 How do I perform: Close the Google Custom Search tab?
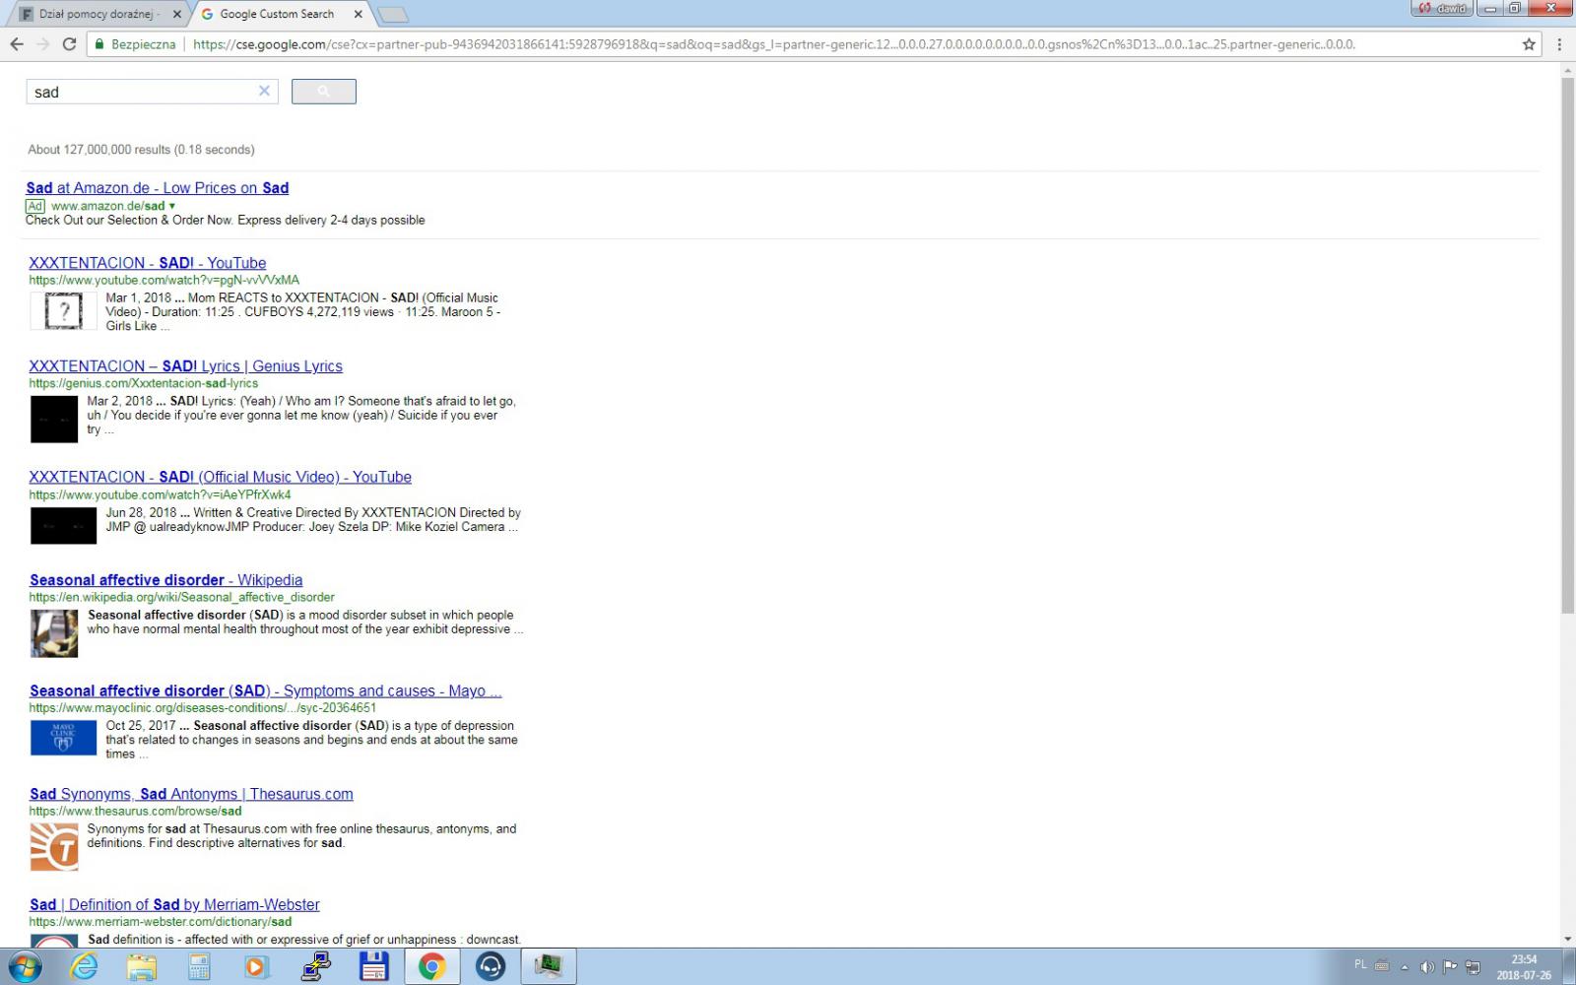click(358, 15)
